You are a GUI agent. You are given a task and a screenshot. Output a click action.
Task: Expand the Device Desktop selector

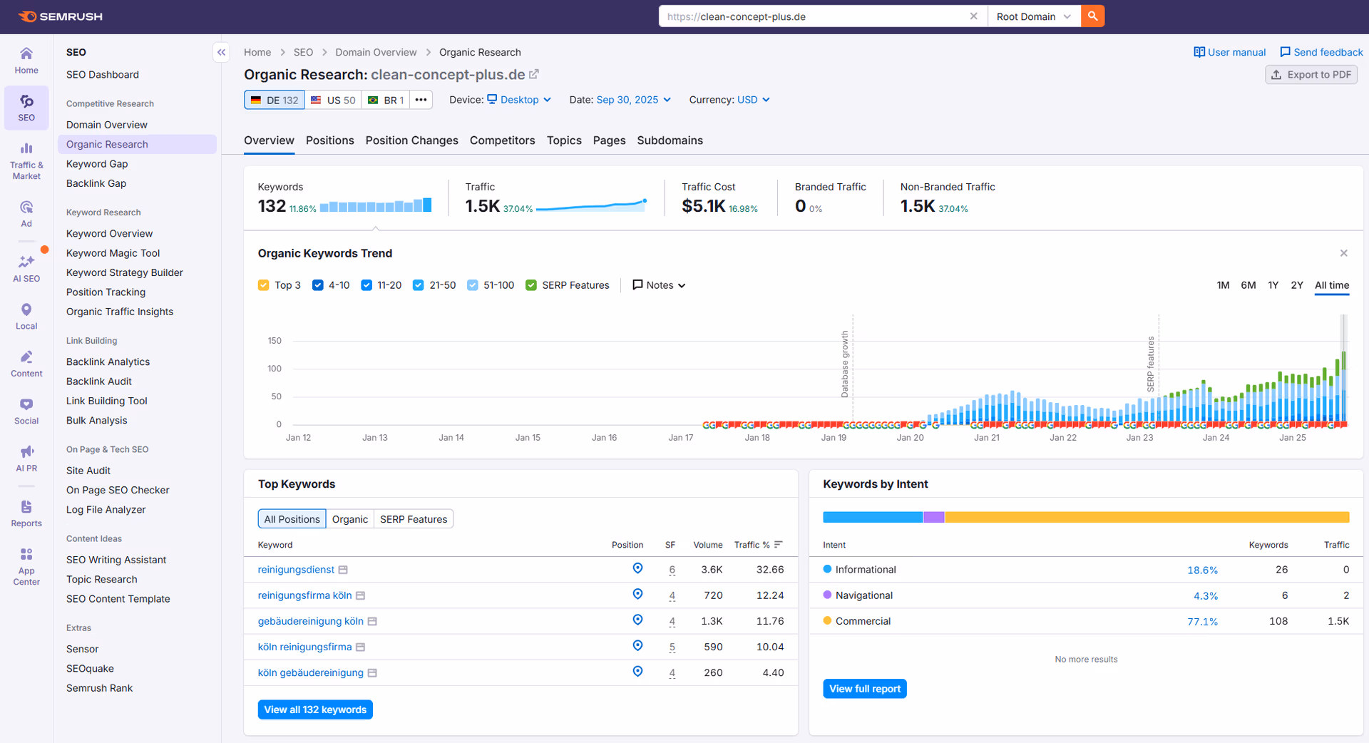click(x=519, y=100)
